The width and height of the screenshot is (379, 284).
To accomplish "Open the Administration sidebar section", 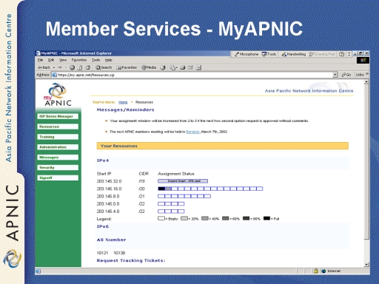I will pos(58,147).
